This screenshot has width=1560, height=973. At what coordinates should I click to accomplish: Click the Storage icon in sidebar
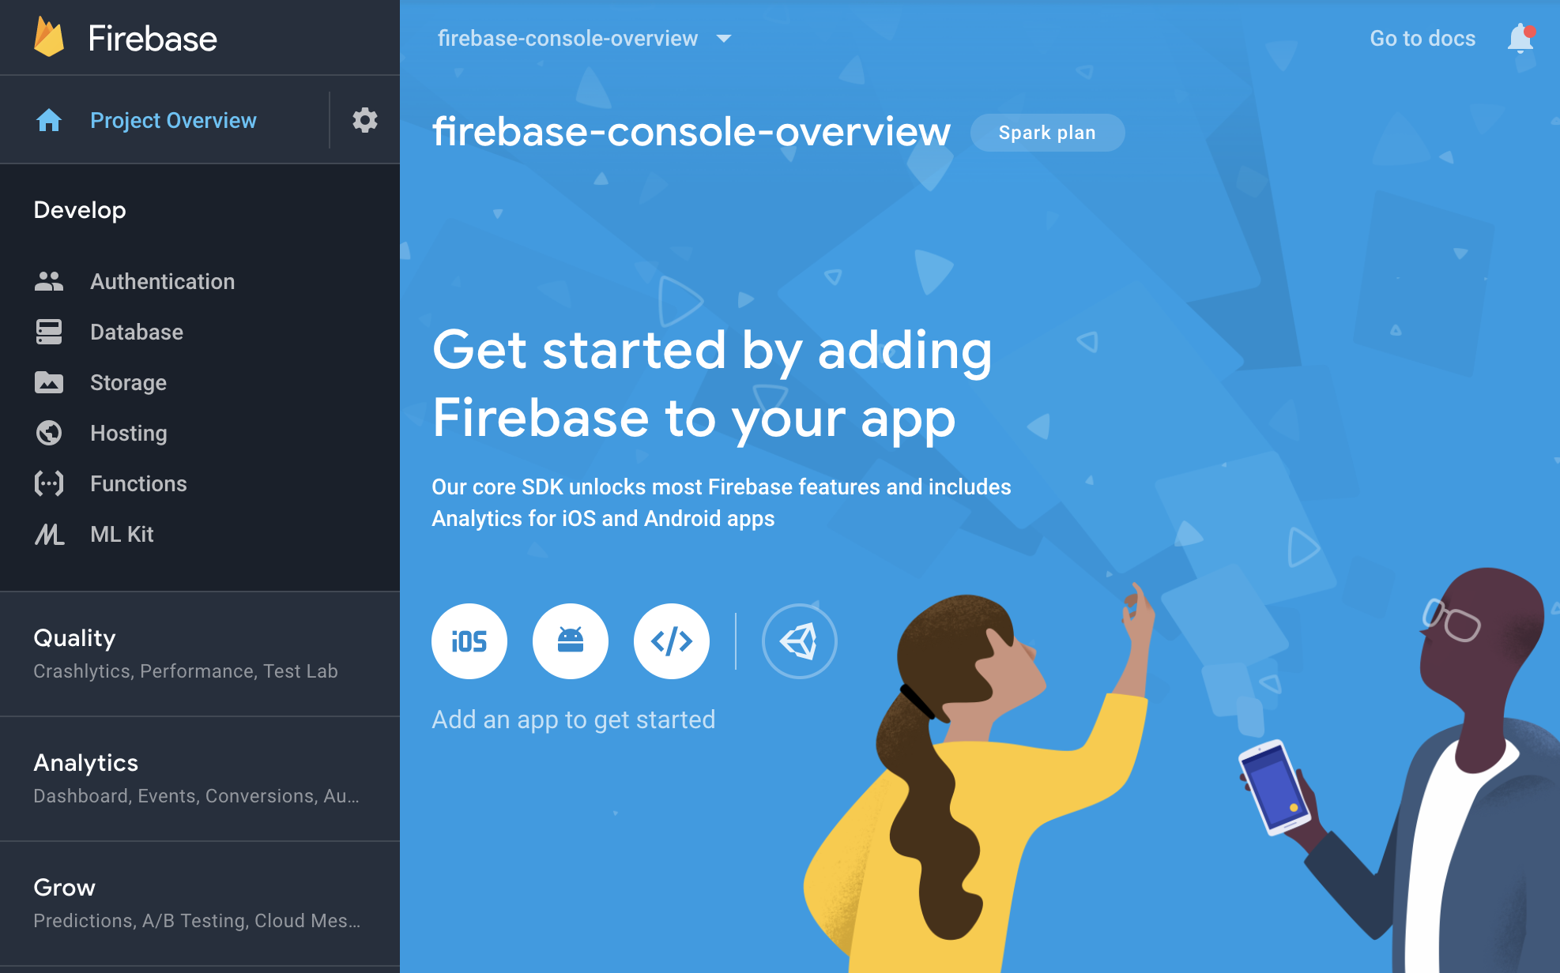click(48, 382)
